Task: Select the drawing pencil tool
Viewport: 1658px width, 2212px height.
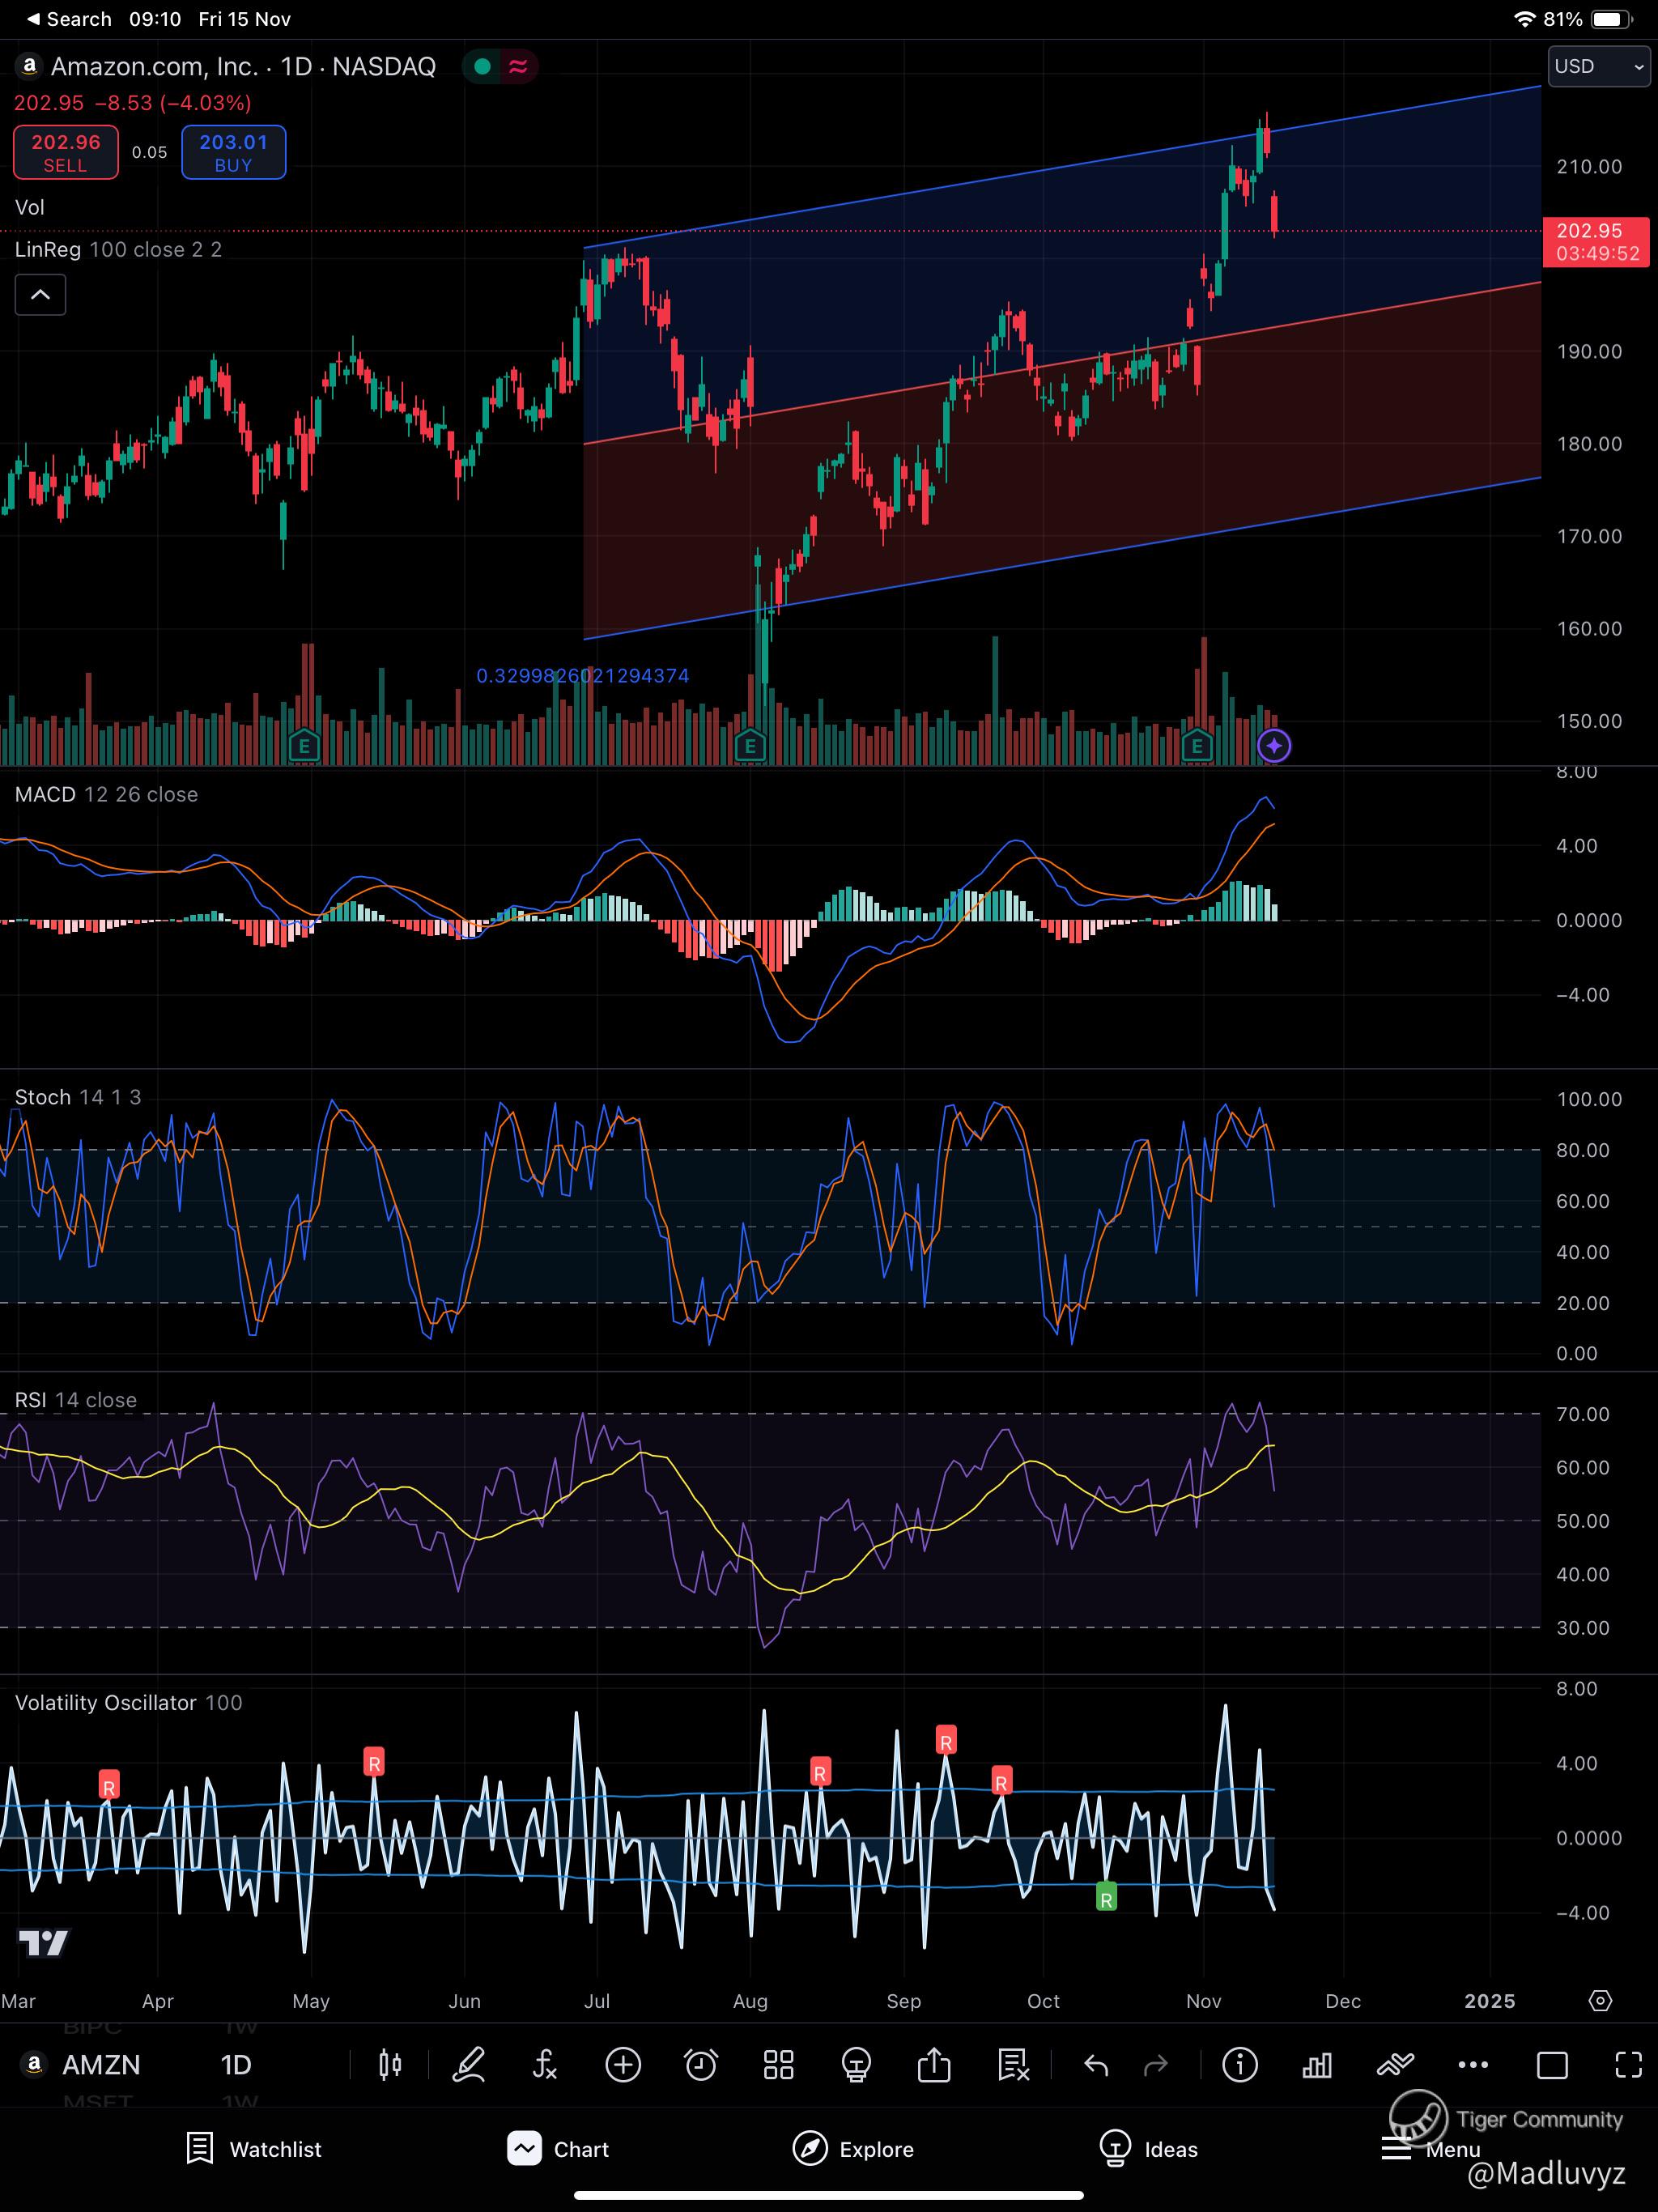Action: tap(468, 2065)
